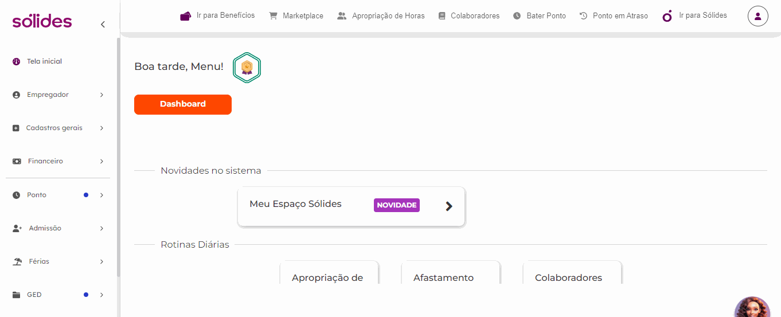Open the Marketplace link

[303, 16]
